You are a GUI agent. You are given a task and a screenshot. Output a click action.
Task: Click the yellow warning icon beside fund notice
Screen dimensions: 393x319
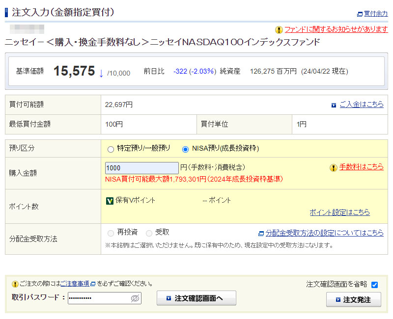click(279, 30)
